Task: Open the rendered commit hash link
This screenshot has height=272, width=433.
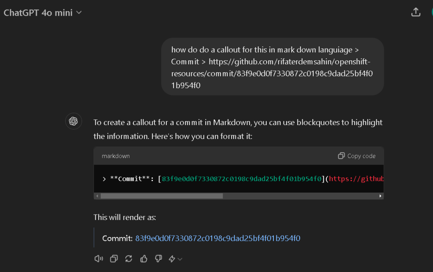Action: [218, 238]
